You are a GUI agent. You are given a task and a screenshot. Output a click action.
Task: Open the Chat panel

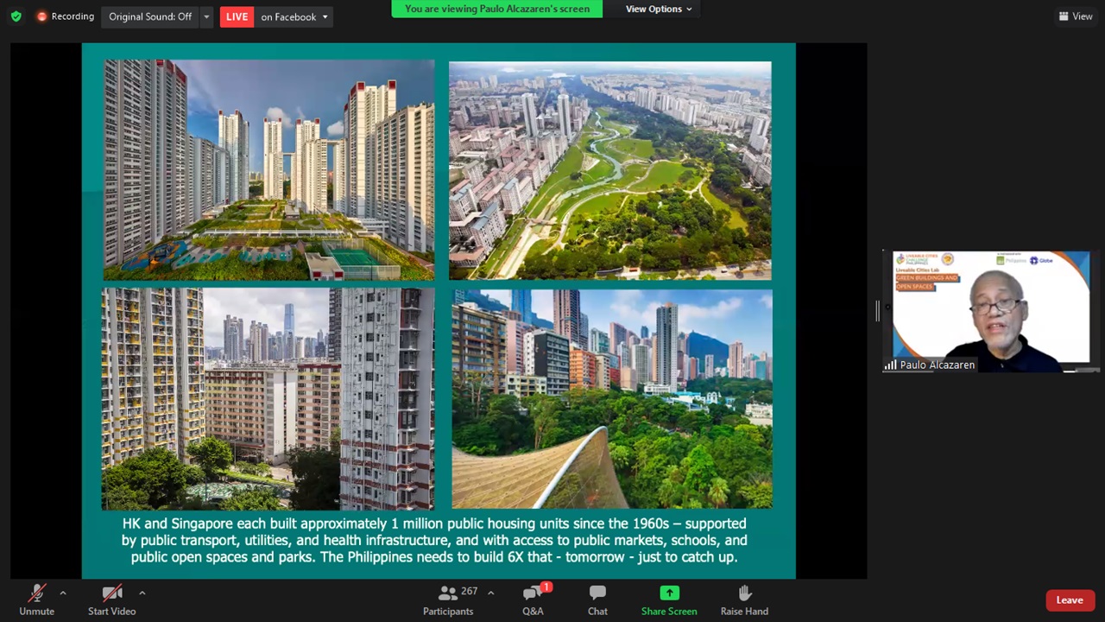click(x=597, y=600)
